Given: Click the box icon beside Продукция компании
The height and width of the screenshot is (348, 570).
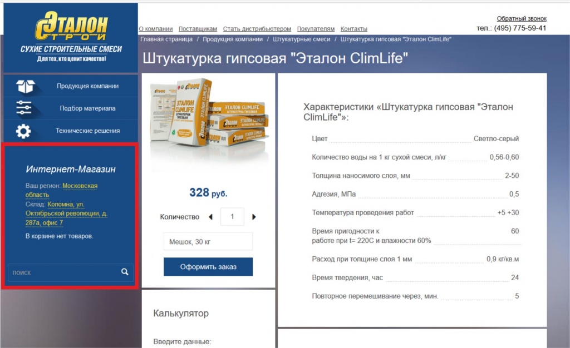Looking at the screenshot, I should pos(26,86).
